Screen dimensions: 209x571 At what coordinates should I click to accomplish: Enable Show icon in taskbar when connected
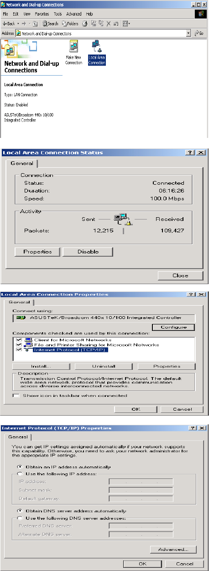pyautogui.click(x=16, y=395)
